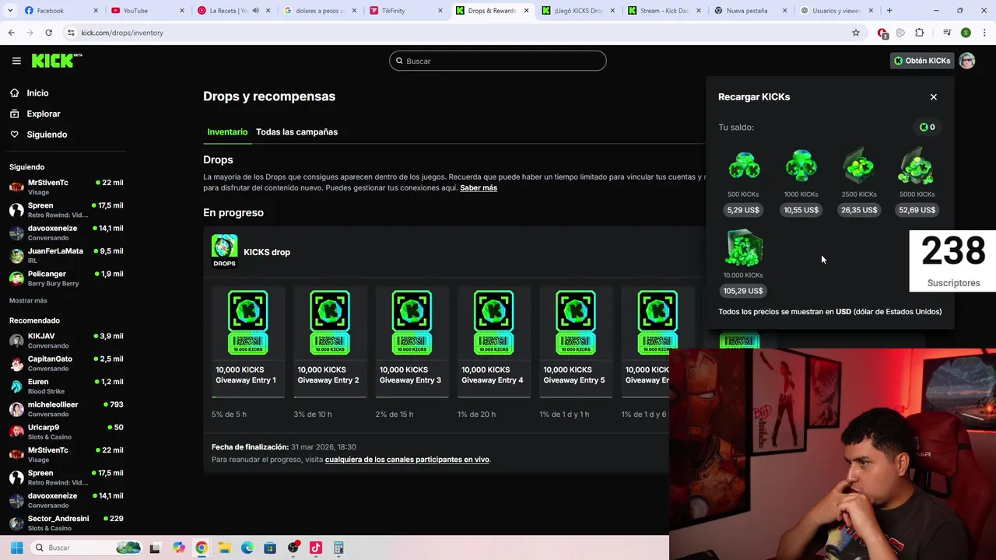996x560 pixels.
Task: Select the 5000 KICKs package icon
Action: 917,166
